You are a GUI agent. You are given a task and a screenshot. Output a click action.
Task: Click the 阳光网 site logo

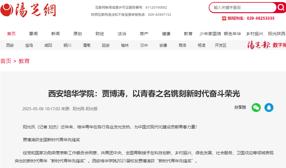[x=28, y=10]
